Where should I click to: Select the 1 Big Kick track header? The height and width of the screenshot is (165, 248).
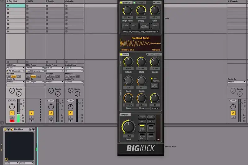[16, 2]
